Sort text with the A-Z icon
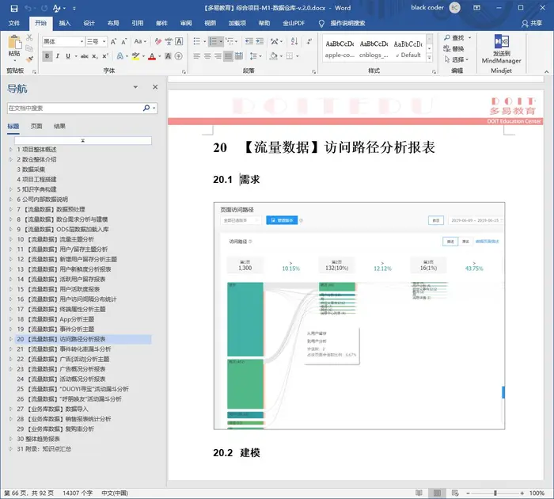Image resolution: width=554 pixels, height=499 pixels. pos(294,42)
